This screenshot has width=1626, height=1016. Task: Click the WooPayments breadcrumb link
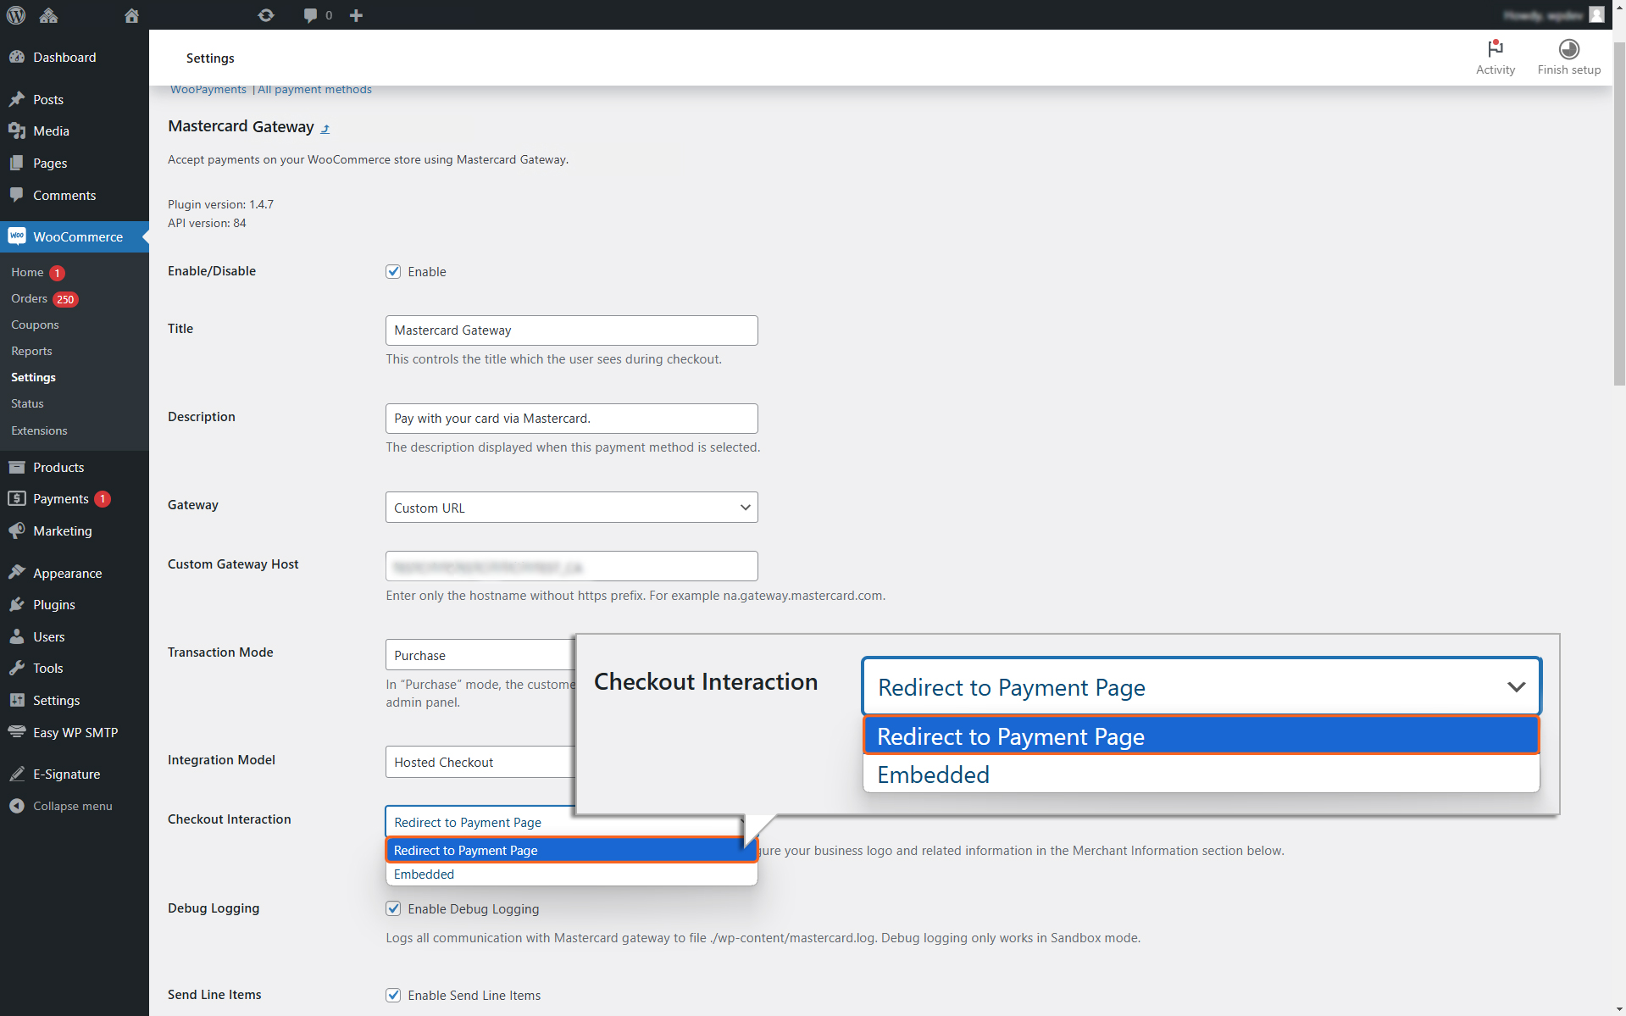[x=208, y=89]
